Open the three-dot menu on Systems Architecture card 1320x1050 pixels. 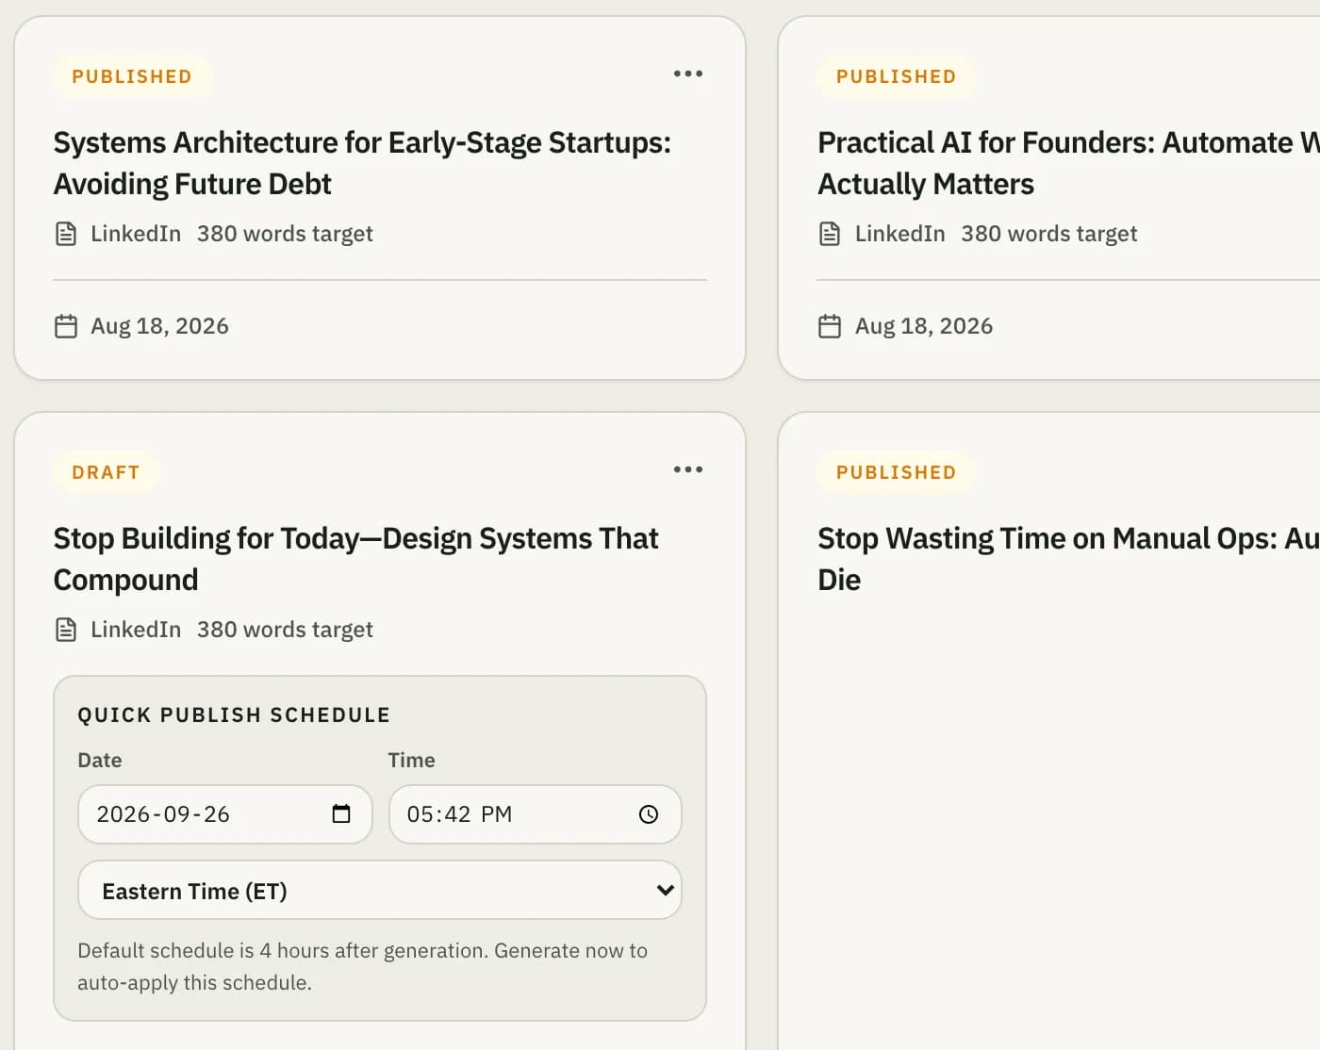coord(688,74)
